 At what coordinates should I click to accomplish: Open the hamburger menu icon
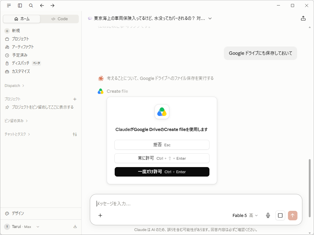click(x=9, y=6)
